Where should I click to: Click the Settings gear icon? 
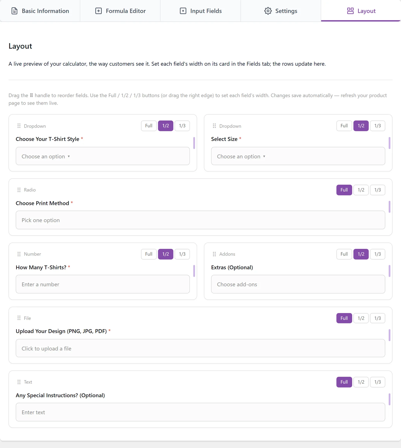pos(268,11)
